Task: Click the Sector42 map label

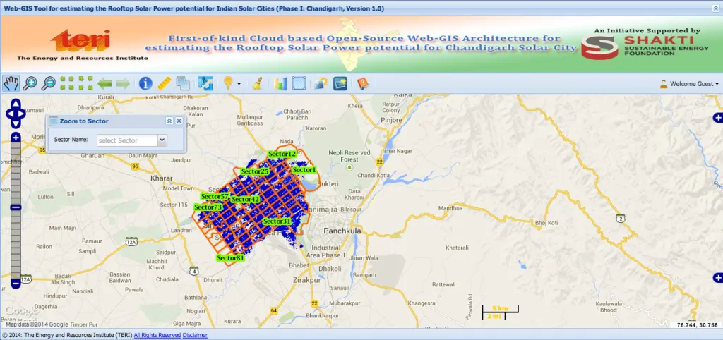Action: [245, 200]
